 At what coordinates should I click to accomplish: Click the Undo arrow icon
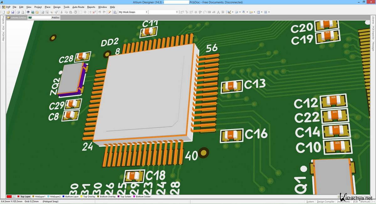[x=100, y=12]
